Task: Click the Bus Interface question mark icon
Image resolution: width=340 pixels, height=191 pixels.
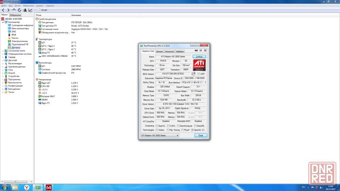Action: point(205,82)
